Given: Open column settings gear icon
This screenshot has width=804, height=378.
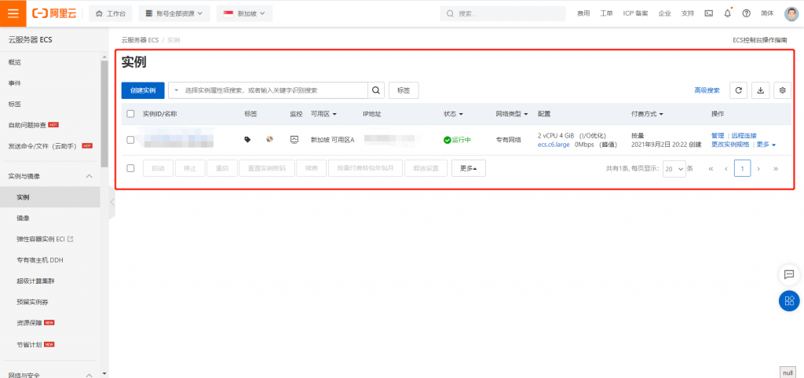Looking at the screenshot, I should [x=783, y=90].
